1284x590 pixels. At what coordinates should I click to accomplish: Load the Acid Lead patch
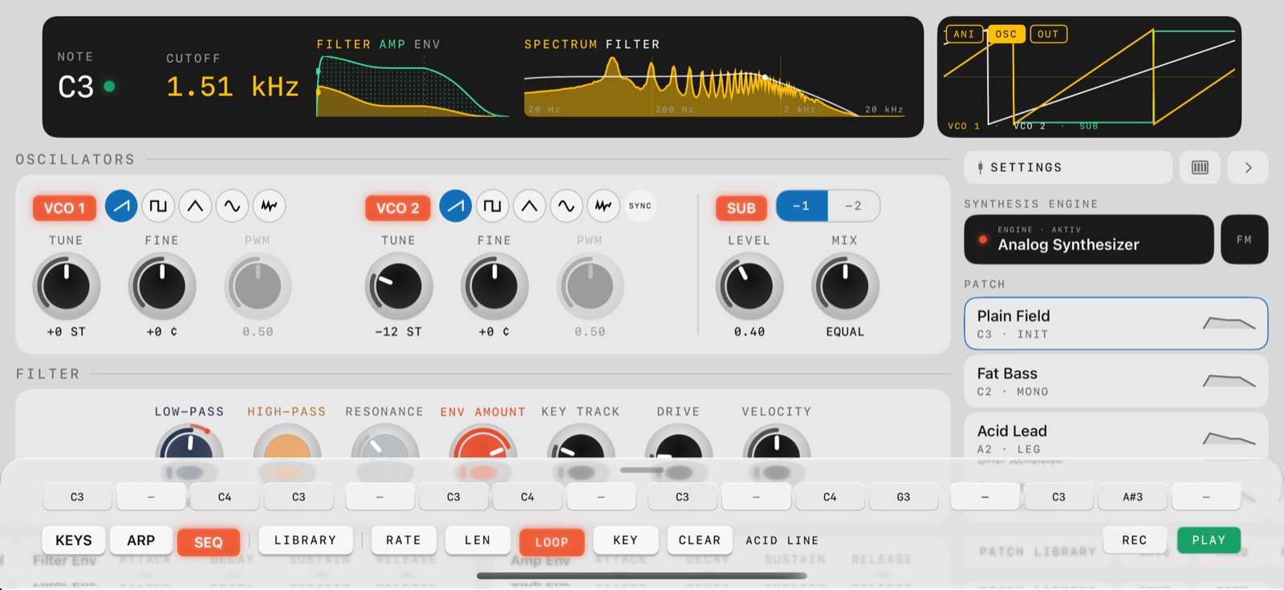coord(1116,438)
